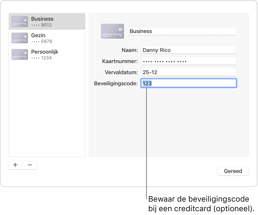The width and height of the screenshot is (258, 215).
Task: Click the Beveiligingscode field showing 123
Action: point(188,83)
